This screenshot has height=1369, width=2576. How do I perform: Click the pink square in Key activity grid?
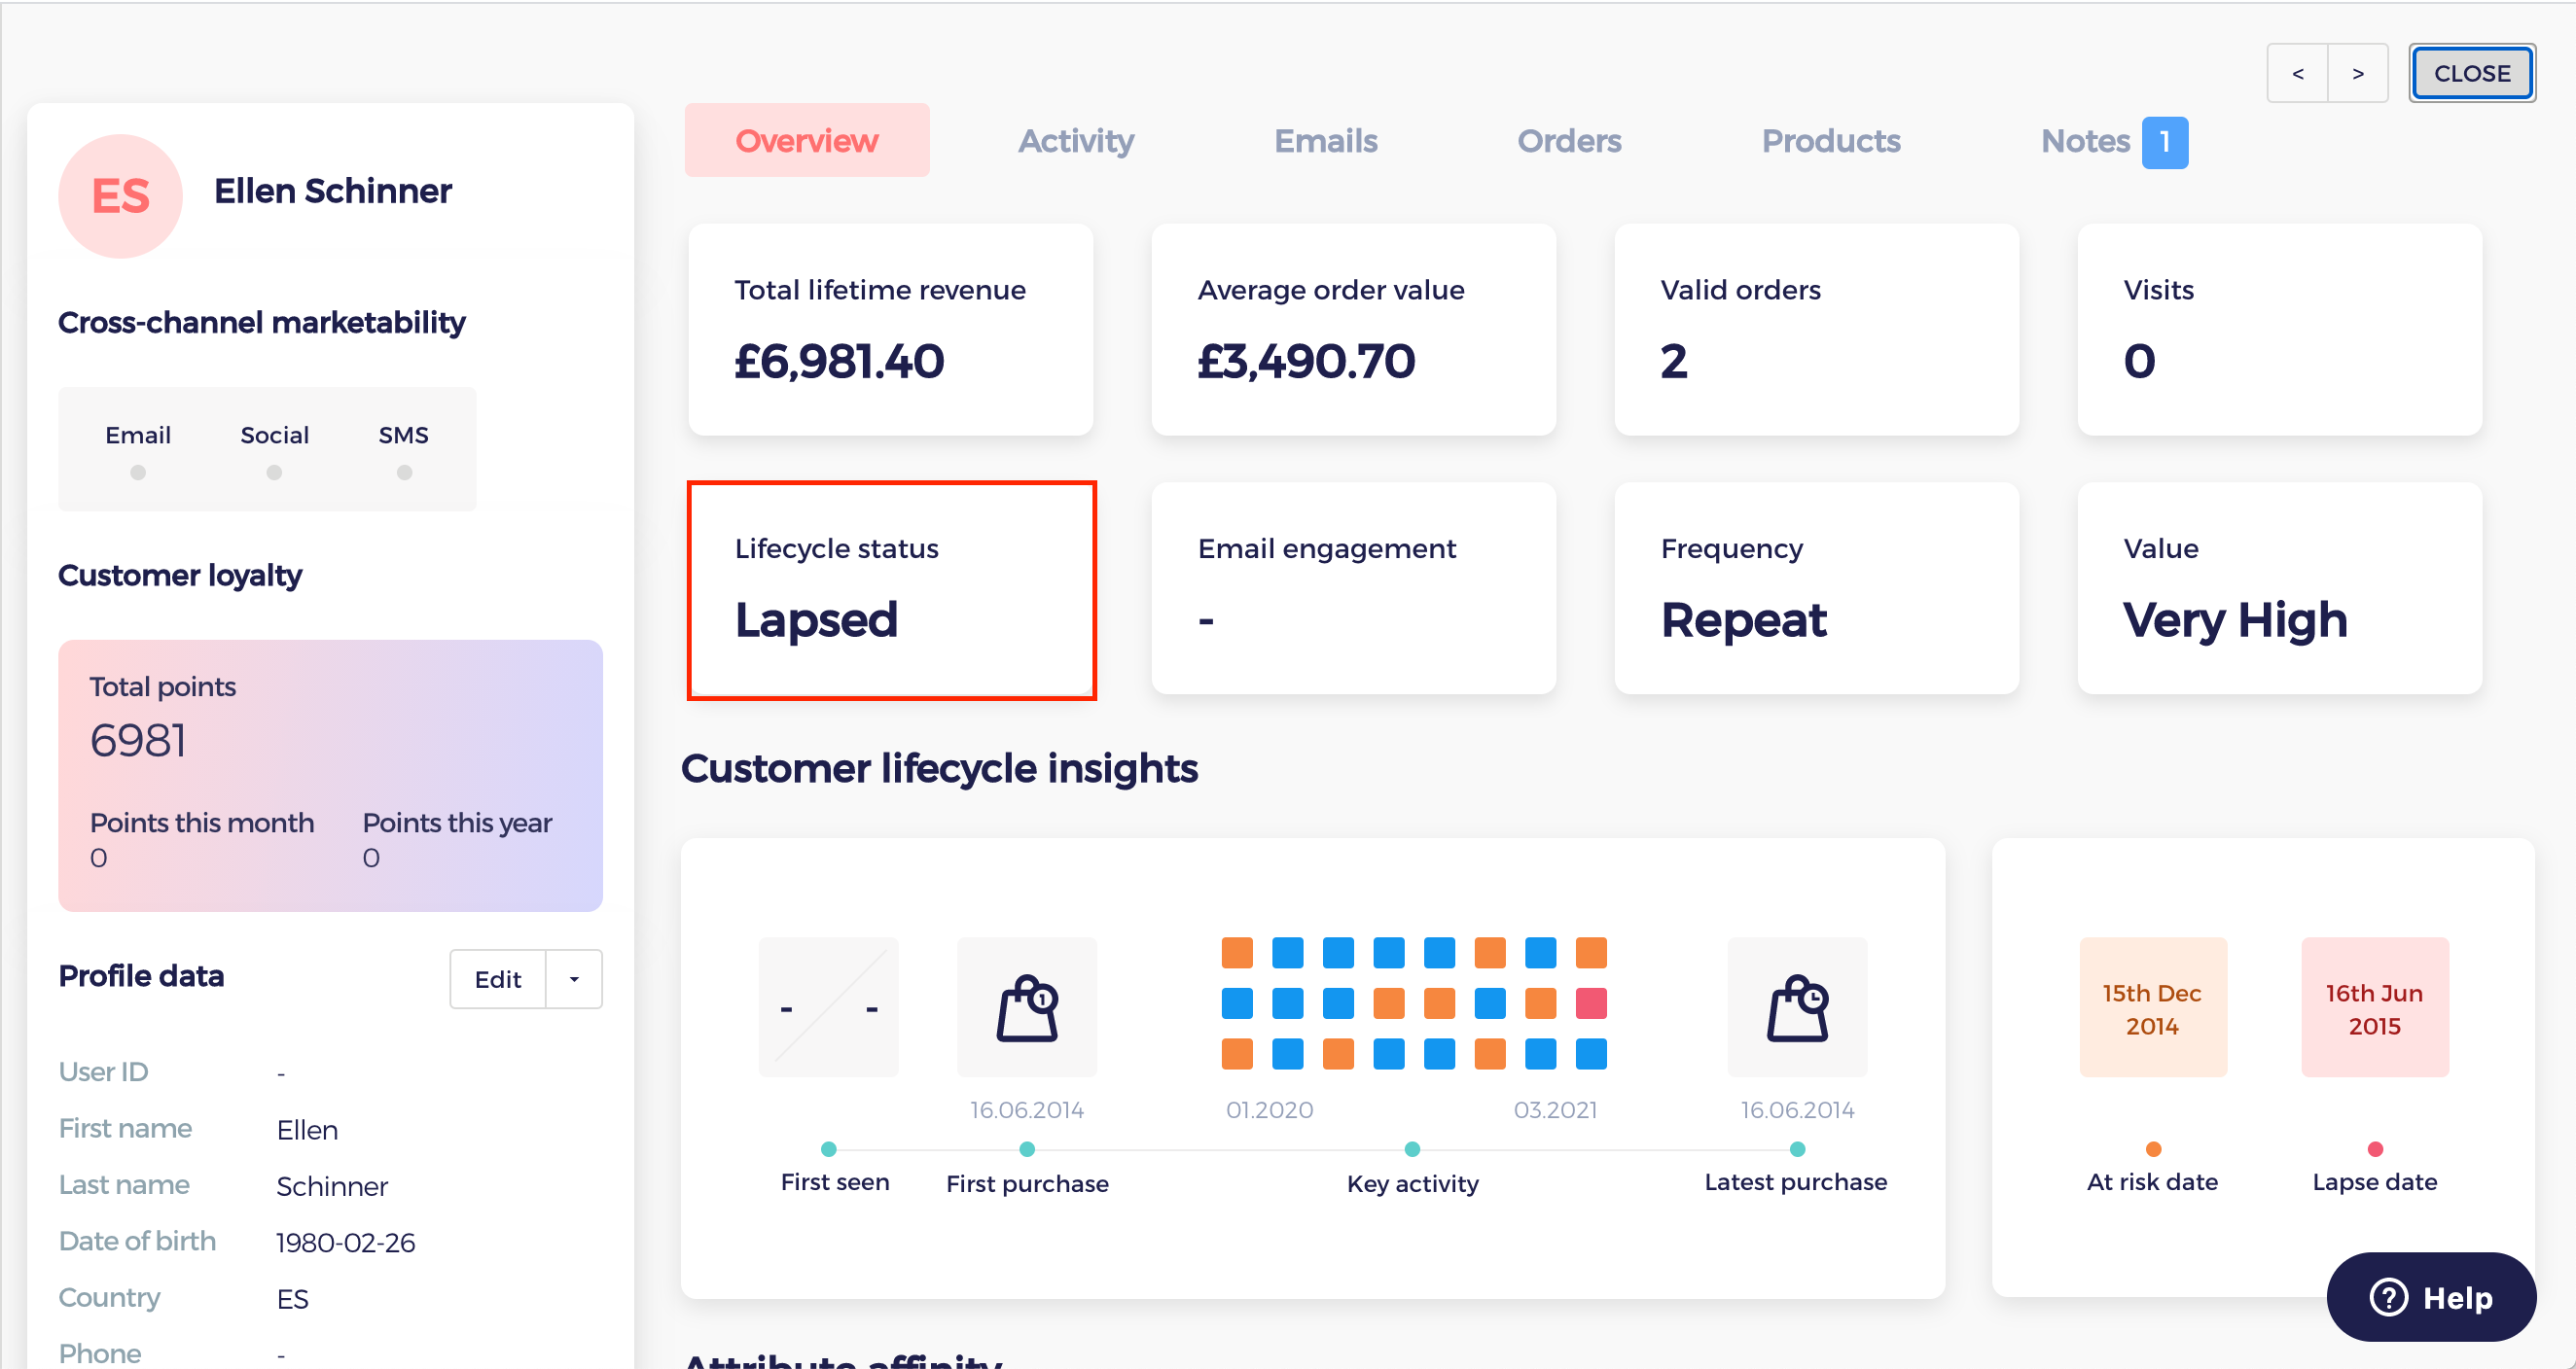[1590, 1002]
